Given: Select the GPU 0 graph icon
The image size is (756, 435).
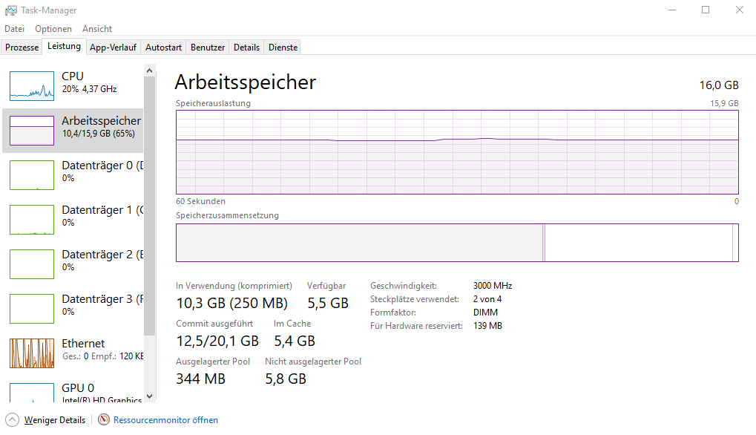Looking at the screenshot, I should point(32,392).
